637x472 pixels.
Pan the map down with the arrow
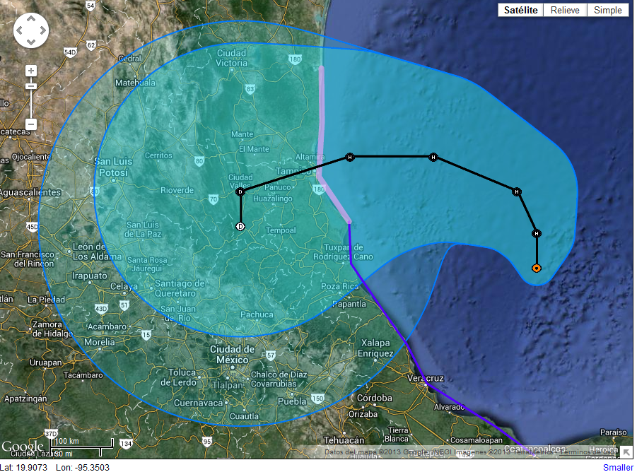click(x=31, y=42)
